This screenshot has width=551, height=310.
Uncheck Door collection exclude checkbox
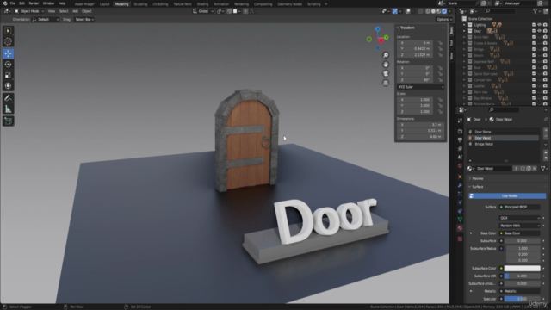pos(534,31)
